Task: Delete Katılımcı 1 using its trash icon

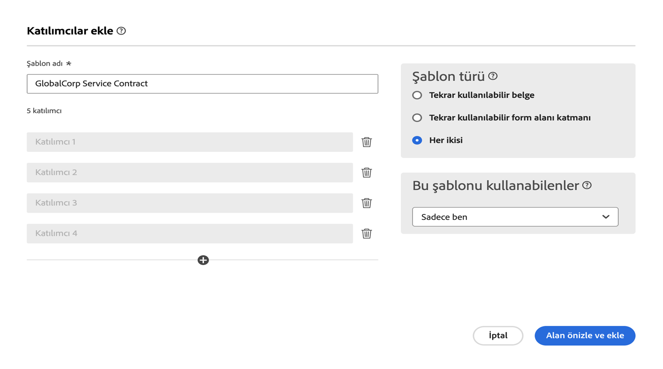Action: coord(367,142)
